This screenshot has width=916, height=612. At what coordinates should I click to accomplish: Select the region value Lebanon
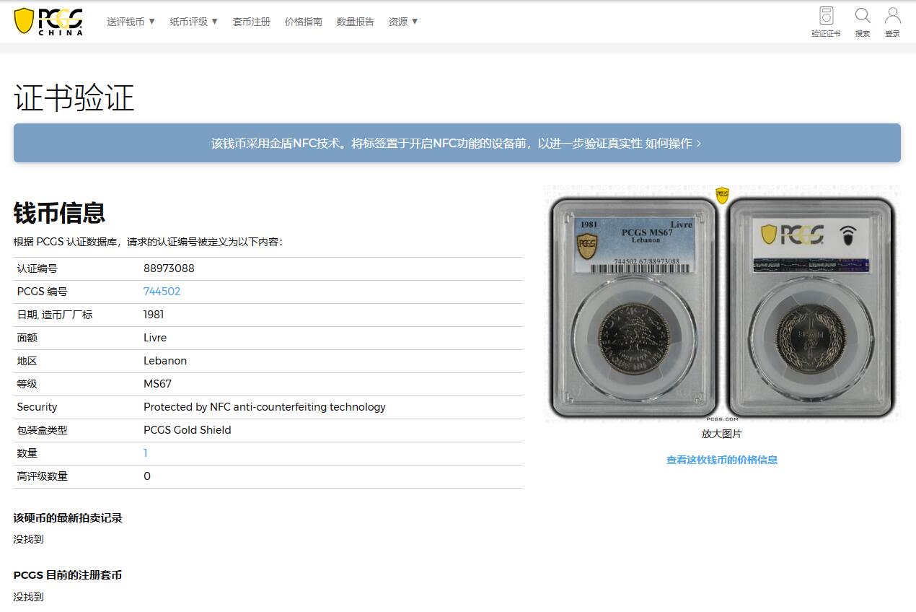coord(165,361)
